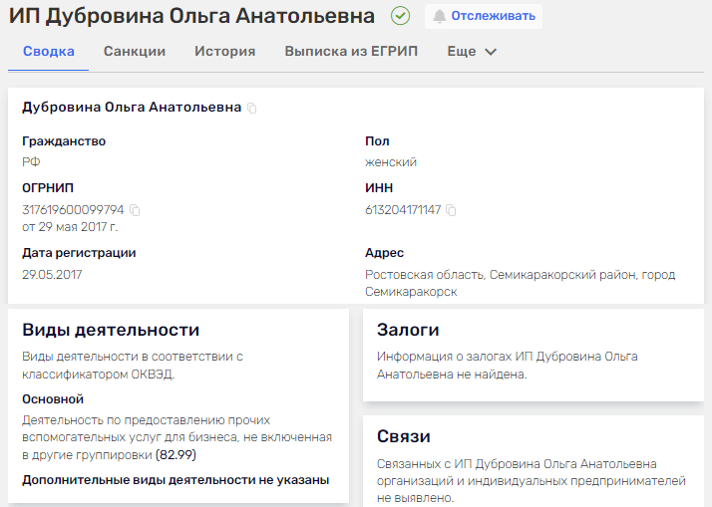This screenshot has width=712, height=507.
Task: Copy the ИНН number
Action: (x=451, y=210)
